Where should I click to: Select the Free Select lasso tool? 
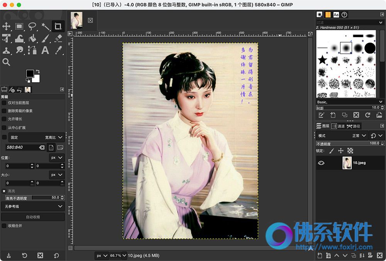[32, 26]
